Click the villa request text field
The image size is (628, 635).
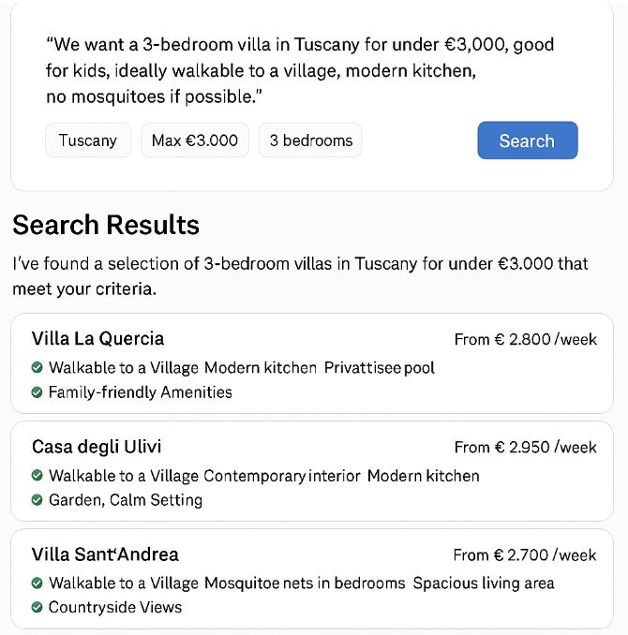pos(300,71)
